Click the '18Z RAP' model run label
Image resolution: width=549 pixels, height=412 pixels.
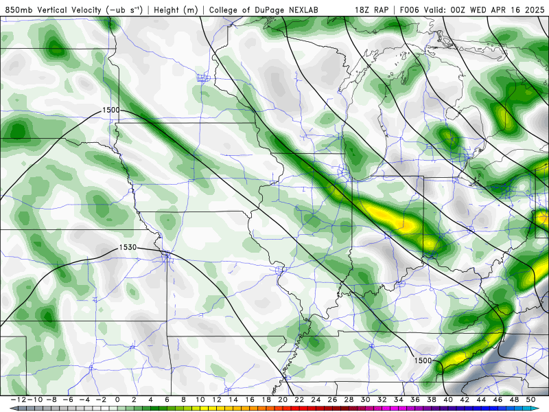coord(371,10)
